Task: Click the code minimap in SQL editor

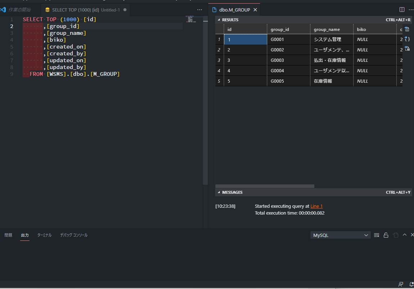Action: [192, 19]
